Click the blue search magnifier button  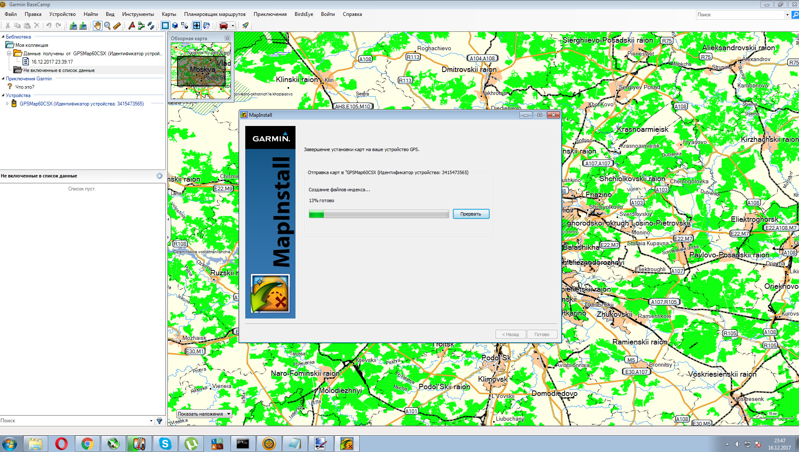click(795, 15)
